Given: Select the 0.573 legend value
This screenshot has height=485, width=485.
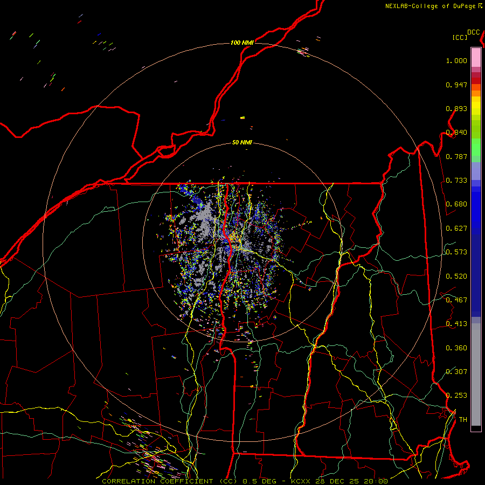Looking at the screenshot, I should [x=456, y=252].
